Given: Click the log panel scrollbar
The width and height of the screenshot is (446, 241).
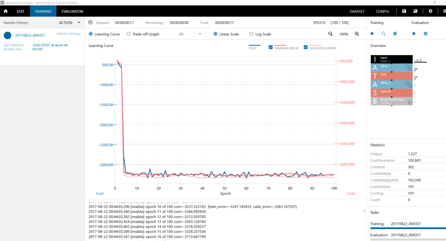Looking at the screenshot, I should 365,211.
